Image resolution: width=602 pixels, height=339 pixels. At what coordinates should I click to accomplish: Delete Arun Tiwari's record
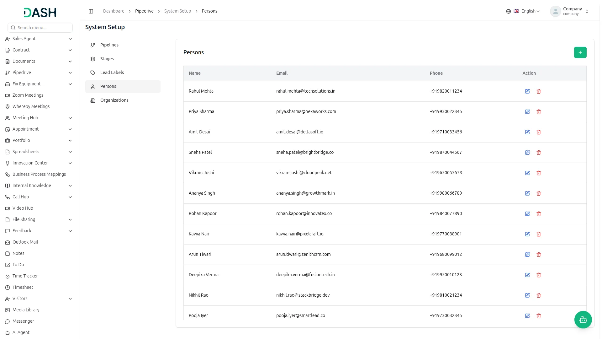point(539,255)
